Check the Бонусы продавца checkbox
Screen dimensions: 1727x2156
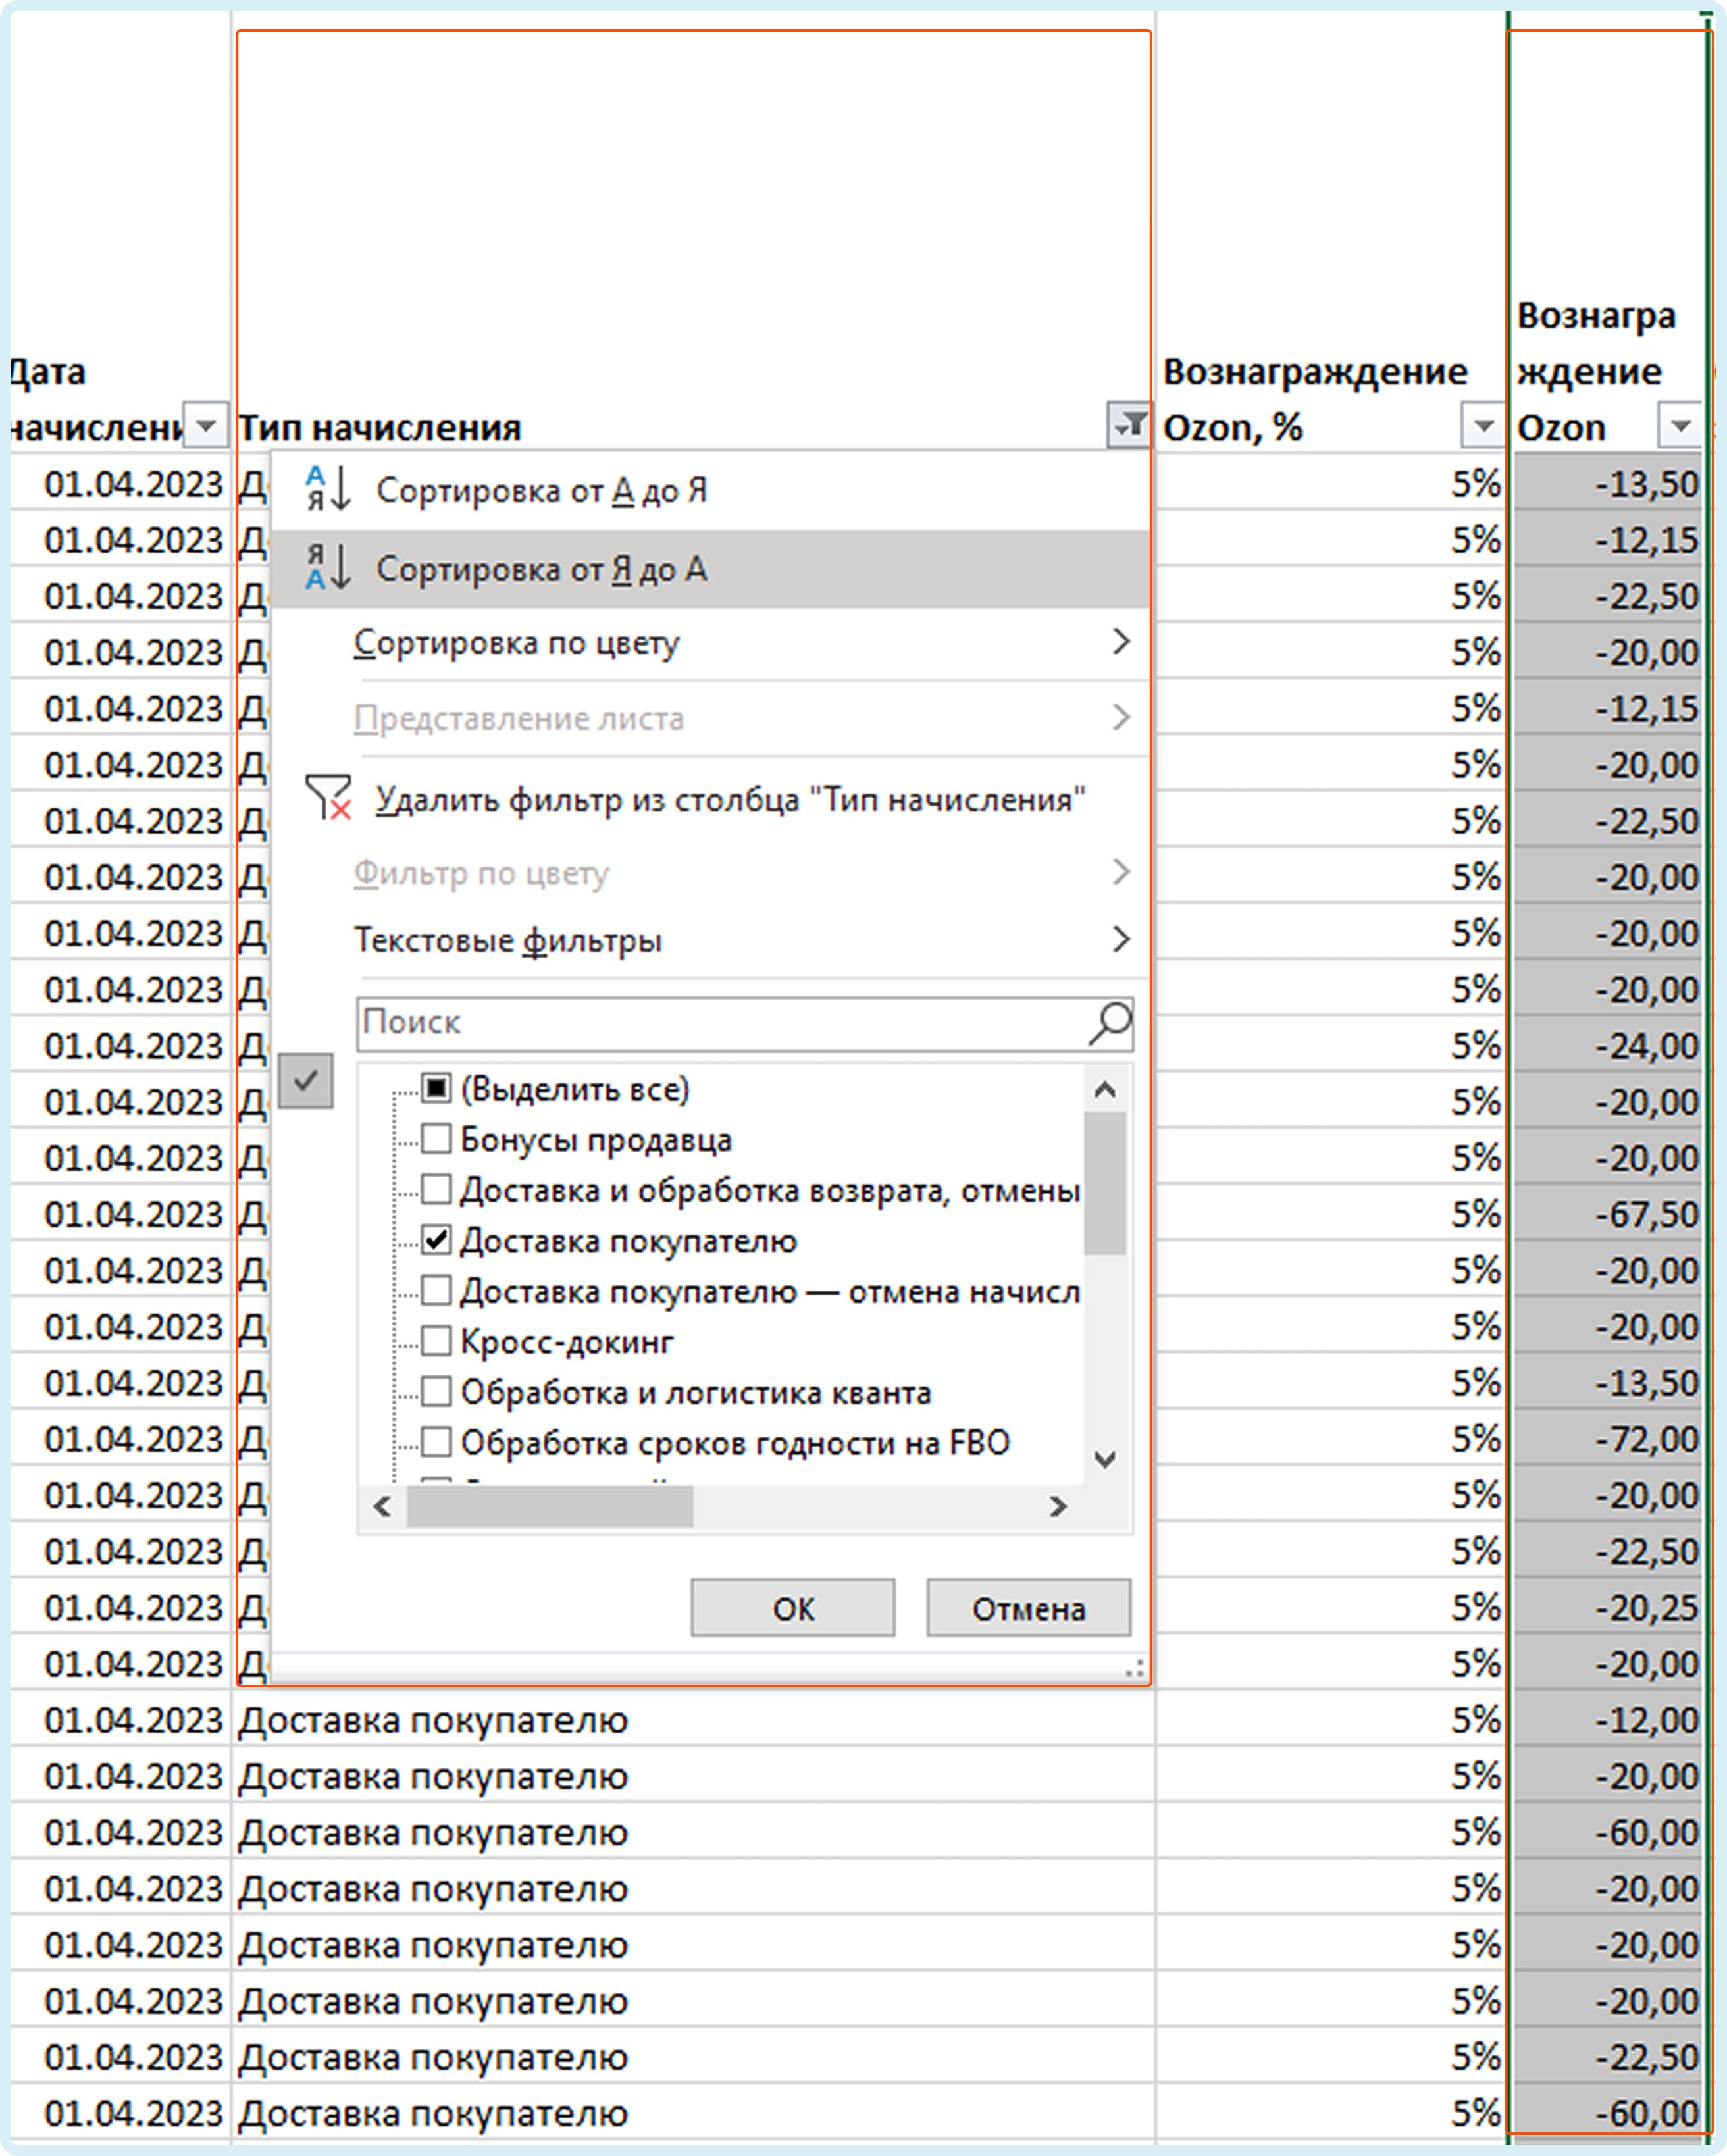coord(436,1138)
